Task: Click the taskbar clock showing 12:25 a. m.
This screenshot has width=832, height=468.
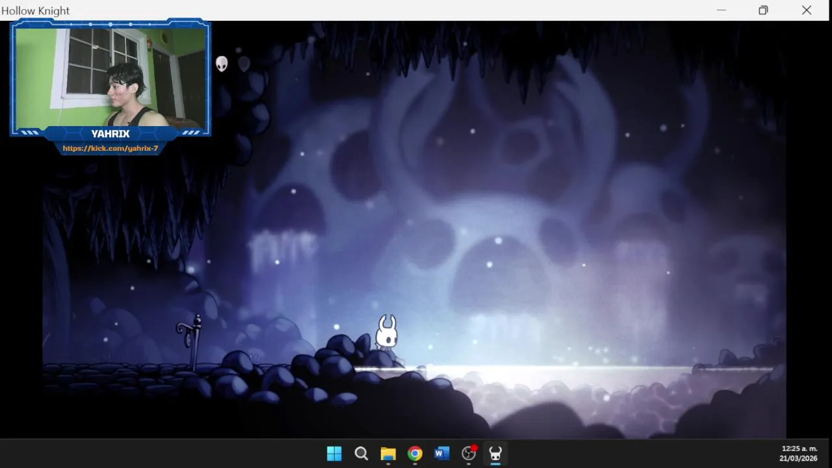Action: coord(799,448)
